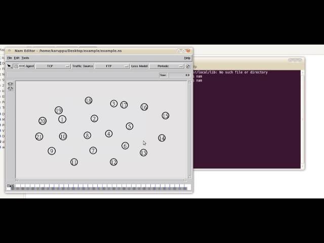
Task: Select node 19 on the canvas
Action: point(59,110)
